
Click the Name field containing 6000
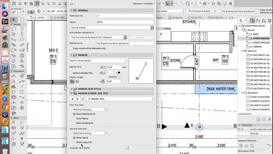[125, 22]
